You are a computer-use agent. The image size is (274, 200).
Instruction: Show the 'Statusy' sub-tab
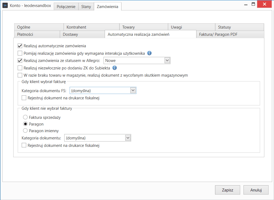(239, 27)
